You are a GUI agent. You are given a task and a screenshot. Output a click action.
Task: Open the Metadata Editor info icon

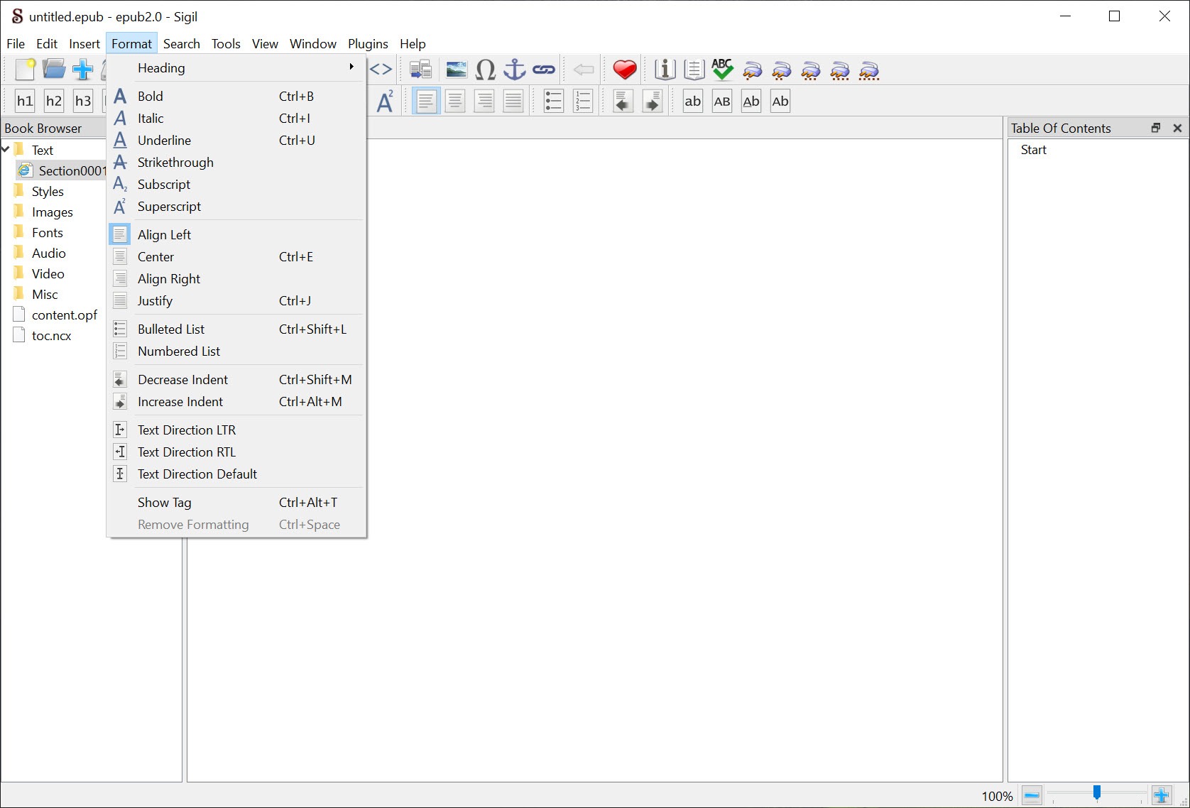click(665, 70)
